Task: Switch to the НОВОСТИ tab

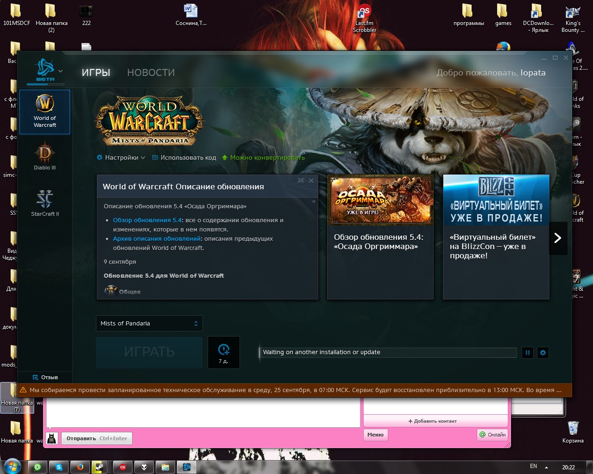Action: 151,73
